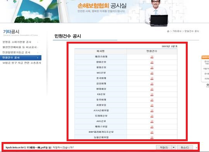Click 기타공시 link in the breadcrumb
209x152 pixels.
(x=177, y=31)
